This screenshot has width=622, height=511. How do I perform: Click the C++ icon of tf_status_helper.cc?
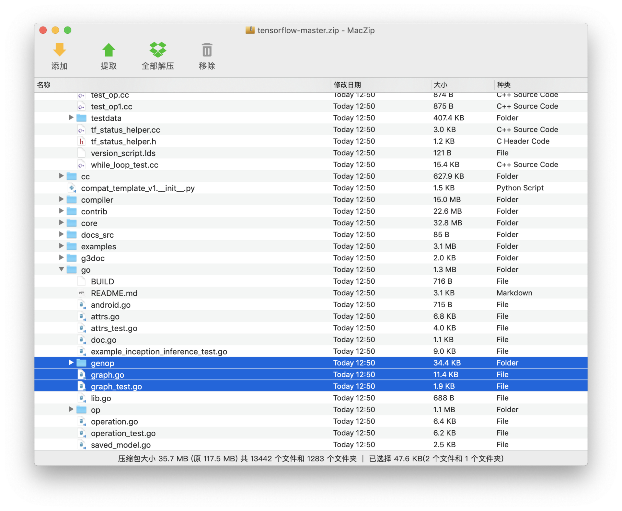coord(81,130)
